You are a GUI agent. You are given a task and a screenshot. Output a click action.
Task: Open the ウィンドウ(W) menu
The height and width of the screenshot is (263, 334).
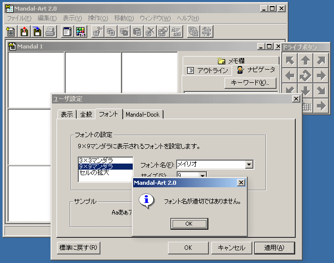click(x=155, y=18)
